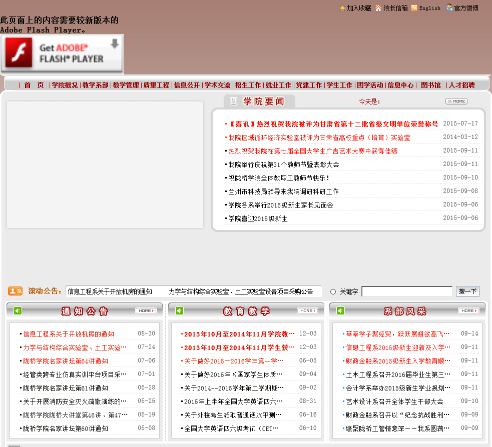Open MORE in 系部风采 panel
The height and width of the screenshot is (447, 492).
tap(469, 310)
